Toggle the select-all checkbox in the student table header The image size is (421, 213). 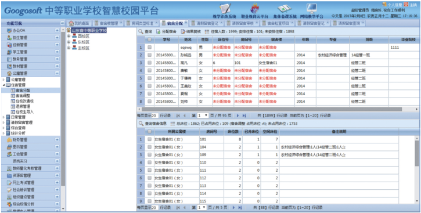tap(150, 39)
